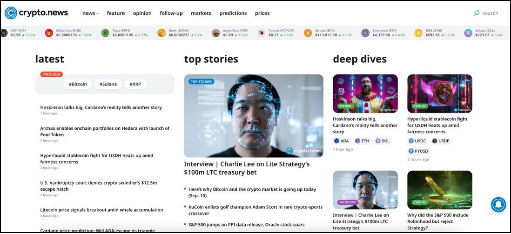511x234 pixels.
Task: Click the Bitcoin price $113,812.00 in ticker
Action: [x=326, y=35]
